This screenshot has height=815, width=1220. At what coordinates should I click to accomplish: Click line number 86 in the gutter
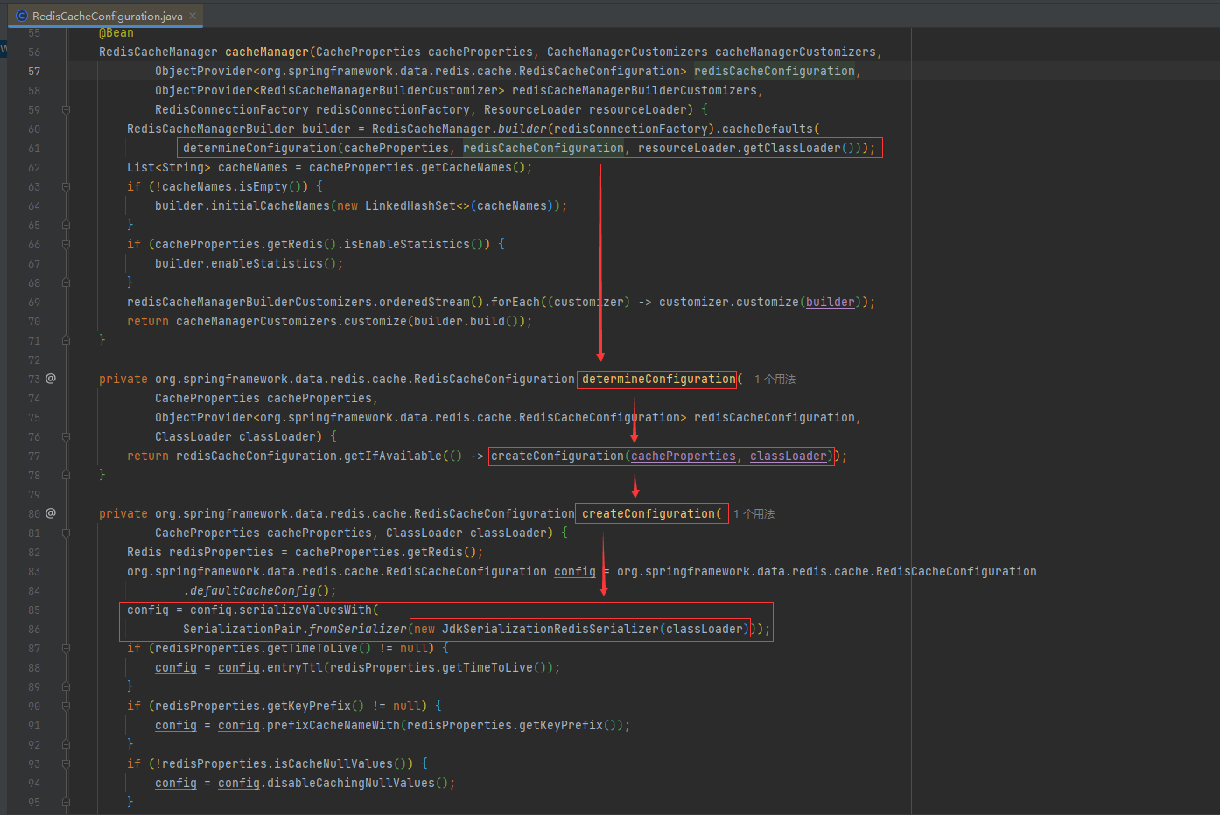(34, 630)
